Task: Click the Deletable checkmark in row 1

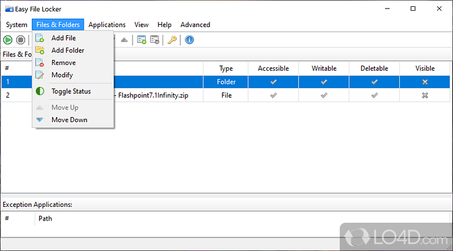Action: click(374, 82)
